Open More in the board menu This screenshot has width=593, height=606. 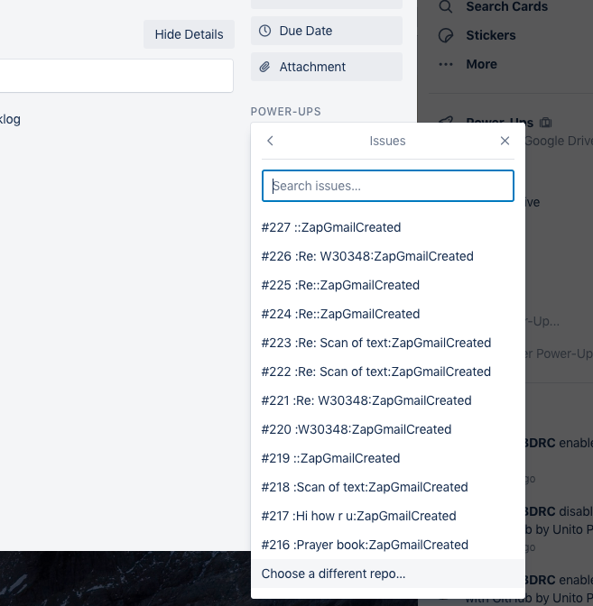click(x=482, y=64)
